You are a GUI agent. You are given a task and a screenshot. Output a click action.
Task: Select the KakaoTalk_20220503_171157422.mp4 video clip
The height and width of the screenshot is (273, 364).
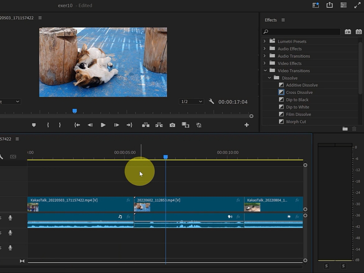pyautogui.click(x=80, y=204)
